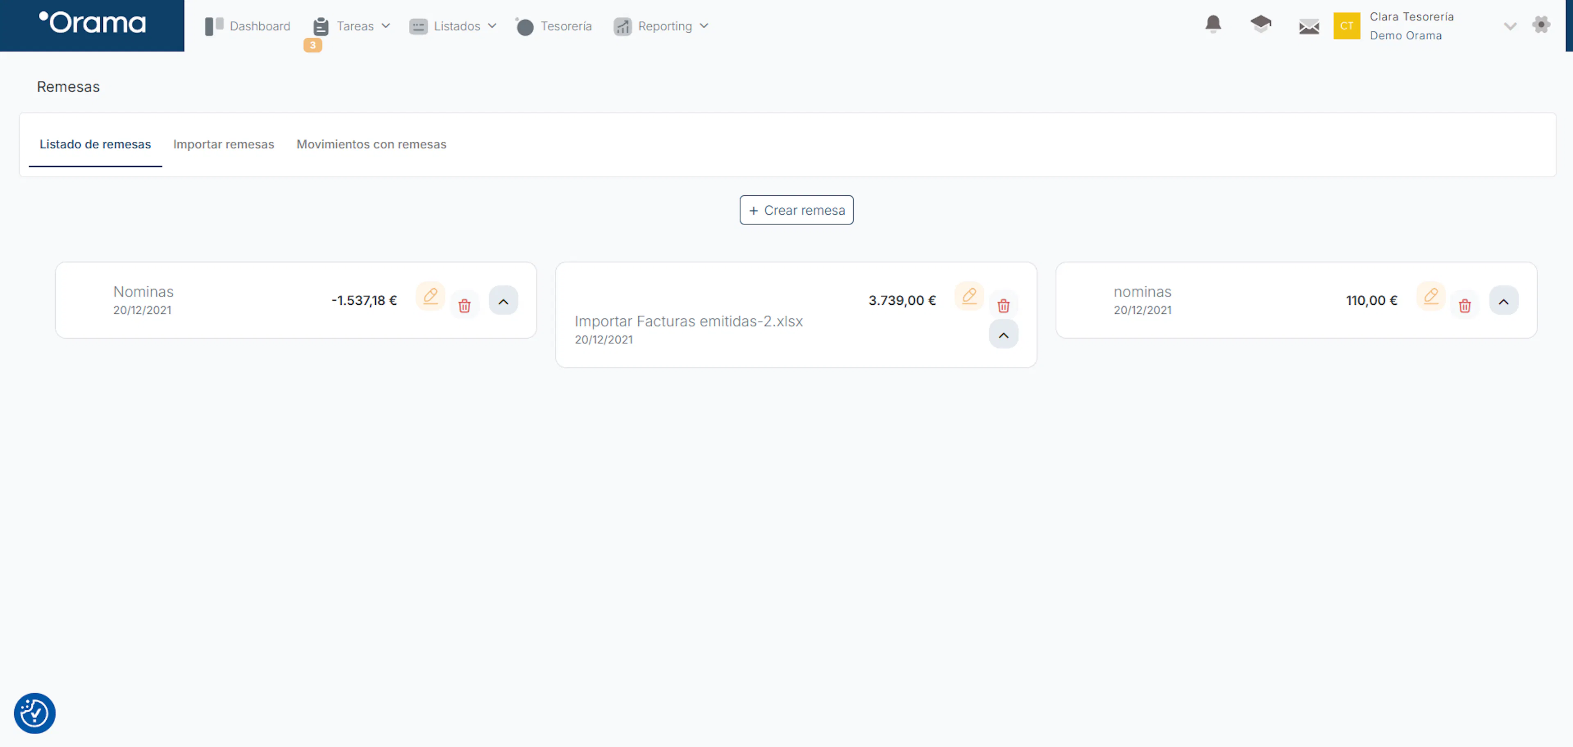Open the Clara Tesorería user dropdown
The image size is (1573, 747).
[x=1510, y=26]
